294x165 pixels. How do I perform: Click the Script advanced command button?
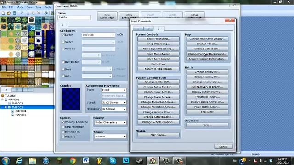[207, 125]
